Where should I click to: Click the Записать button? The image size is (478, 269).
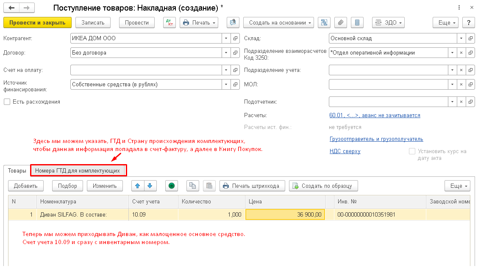point(93,22)
